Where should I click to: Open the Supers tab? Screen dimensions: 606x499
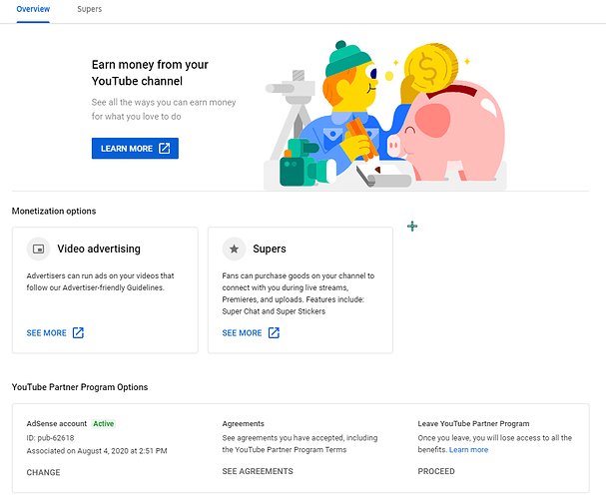(x=89, y=9)
